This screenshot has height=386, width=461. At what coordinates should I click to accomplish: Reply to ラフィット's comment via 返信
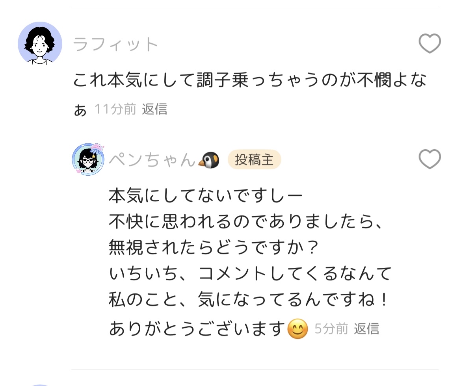pos(154,109)
